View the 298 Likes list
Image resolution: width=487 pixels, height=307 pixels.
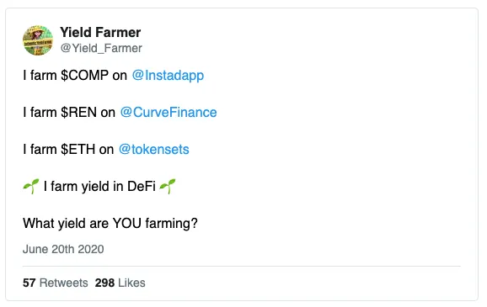coord(120,283)
